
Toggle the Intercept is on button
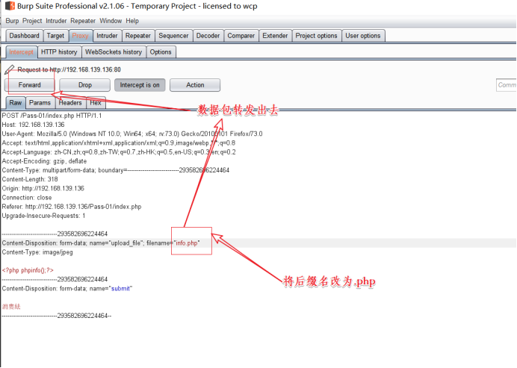coord(140,85)
